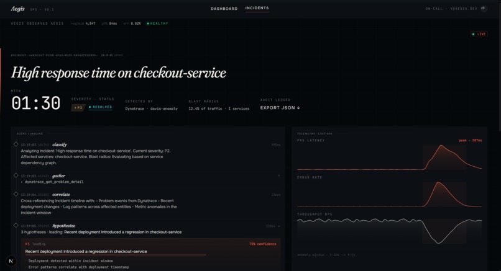Click Dynatrace davis-anomaly detector text
Image resolution: width=501 pixels, height=271 pixels.
coord(152,109)
